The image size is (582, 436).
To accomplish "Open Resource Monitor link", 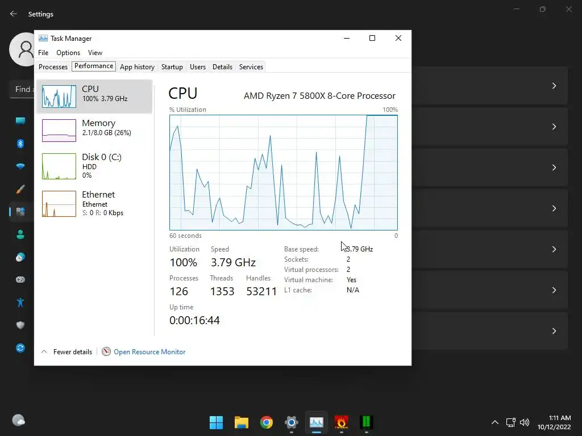I will tap(149, 352).
